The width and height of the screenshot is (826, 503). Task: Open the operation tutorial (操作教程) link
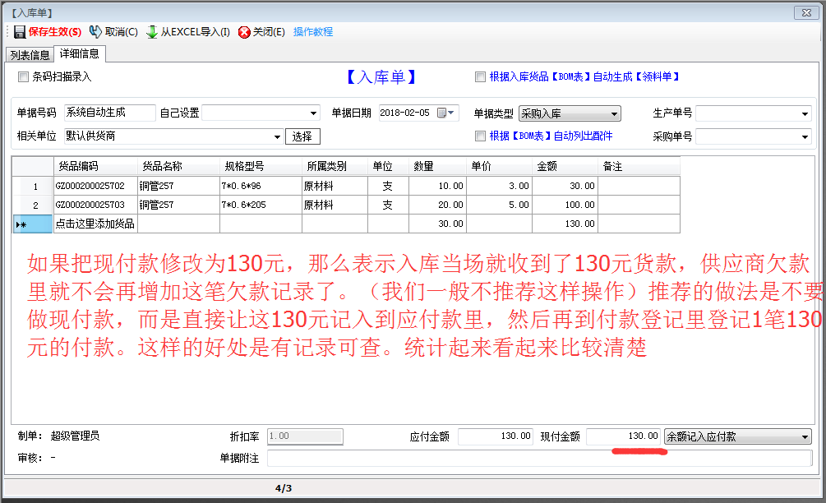313,32
